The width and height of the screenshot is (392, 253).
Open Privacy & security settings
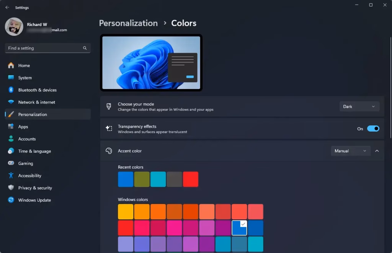48,188
